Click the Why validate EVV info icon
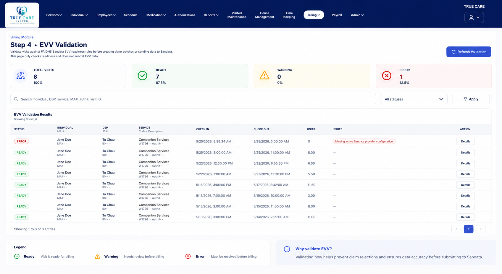Viewport: 502px width, 274px height. point(287,249)
